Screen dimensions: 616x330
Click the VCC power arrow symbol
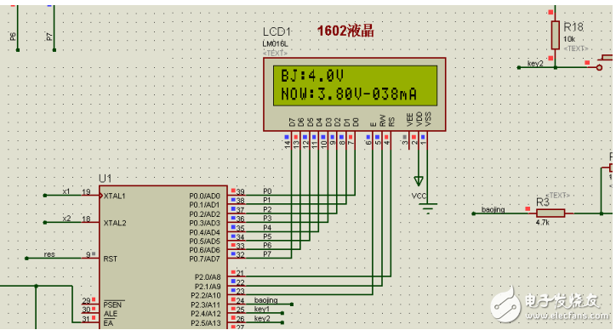[419, 181]
